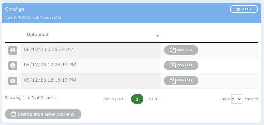
Task: Expand the Show entries count selector
Action: 237,99
